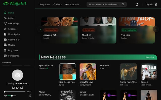Open Darkoo Ft. Asake artist text

click(88, 38)
